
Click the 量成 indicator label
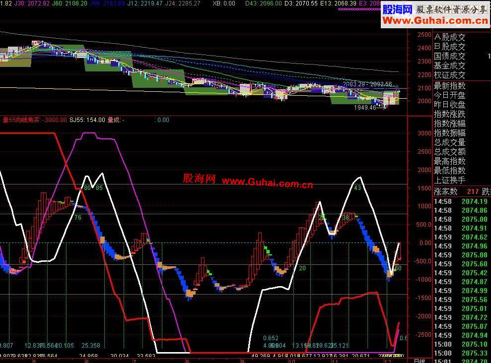coord(114,120)
